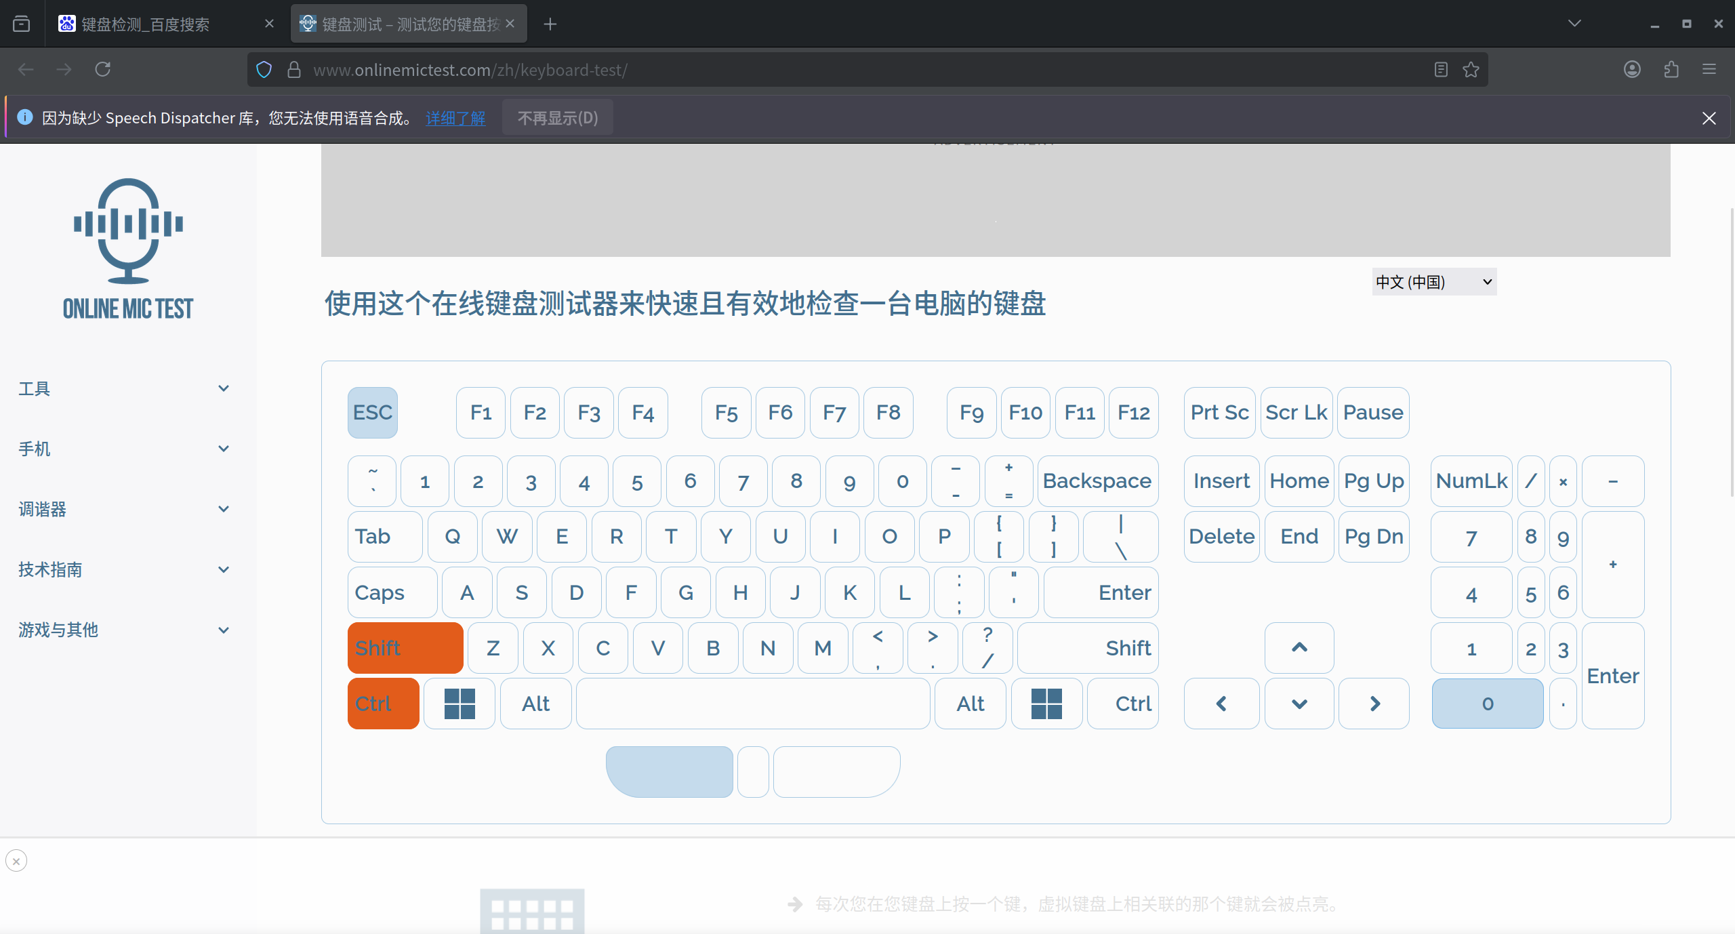Click the right Windows key on virtual keyboard
The image size is (1735, 934).
point(1046,704)
